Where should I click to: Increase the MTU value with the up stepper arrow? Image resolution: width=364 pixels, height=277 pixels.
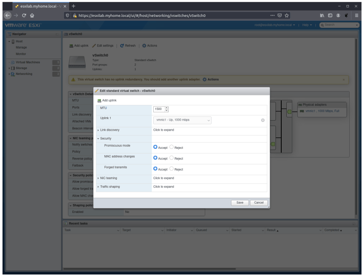click(166, 108)
